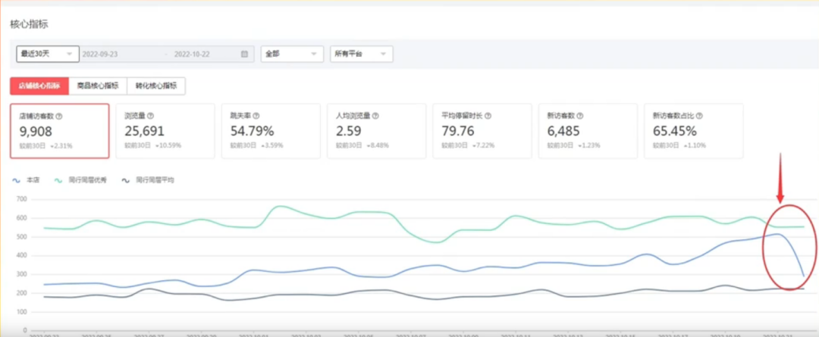Click the help icon beside 浏览量

pos(150,117)
